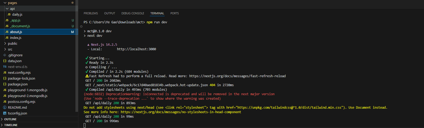Expand the public folder

click(x=5, y=44)
